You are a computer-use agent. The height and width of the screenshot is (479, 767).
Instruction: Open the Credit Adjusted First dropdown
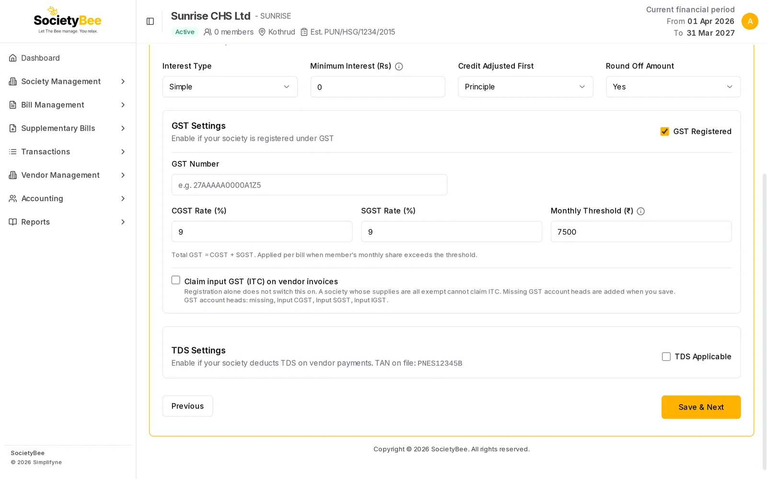point(525,87)
